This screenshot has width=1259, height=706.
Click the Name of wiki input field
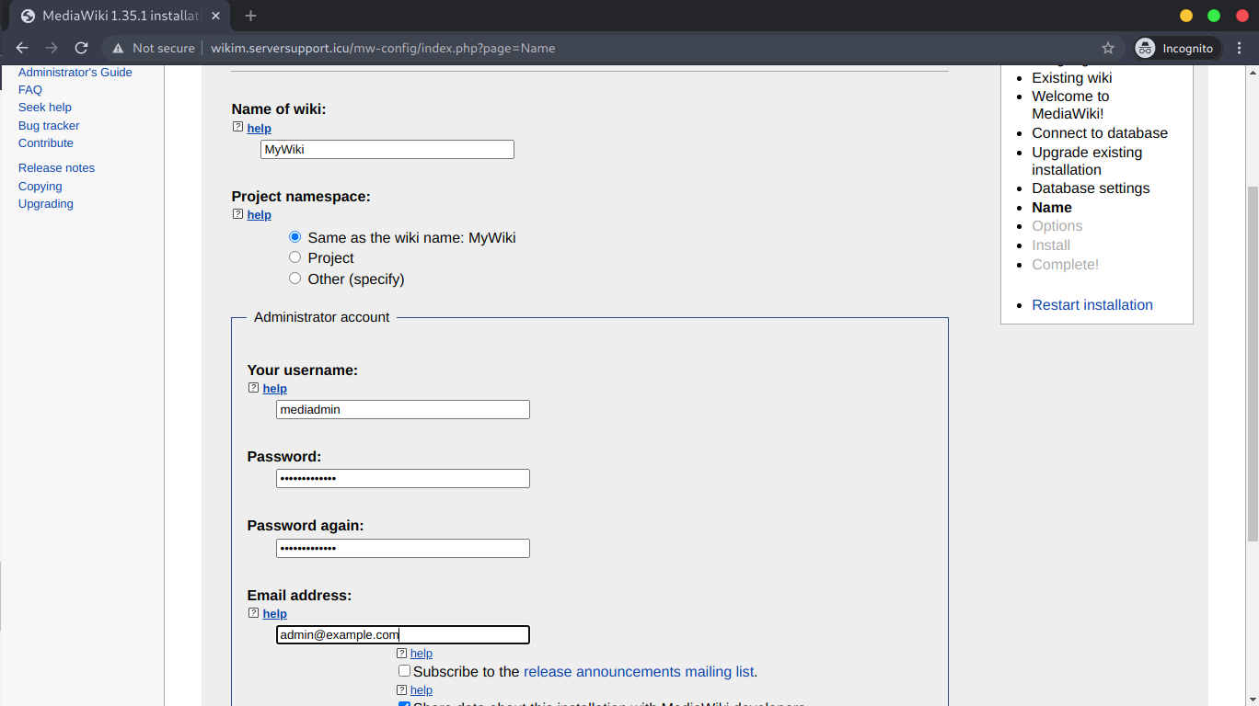coord(387,149)
